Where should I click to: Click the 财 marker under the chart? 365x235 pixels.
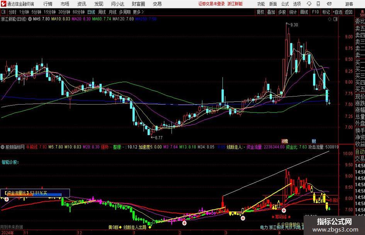pyautogui.click(x=314, y=141)
